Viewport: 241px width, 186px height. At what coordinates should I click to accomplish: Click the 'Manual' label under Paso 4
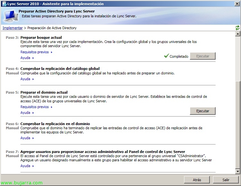click(12, 73)
